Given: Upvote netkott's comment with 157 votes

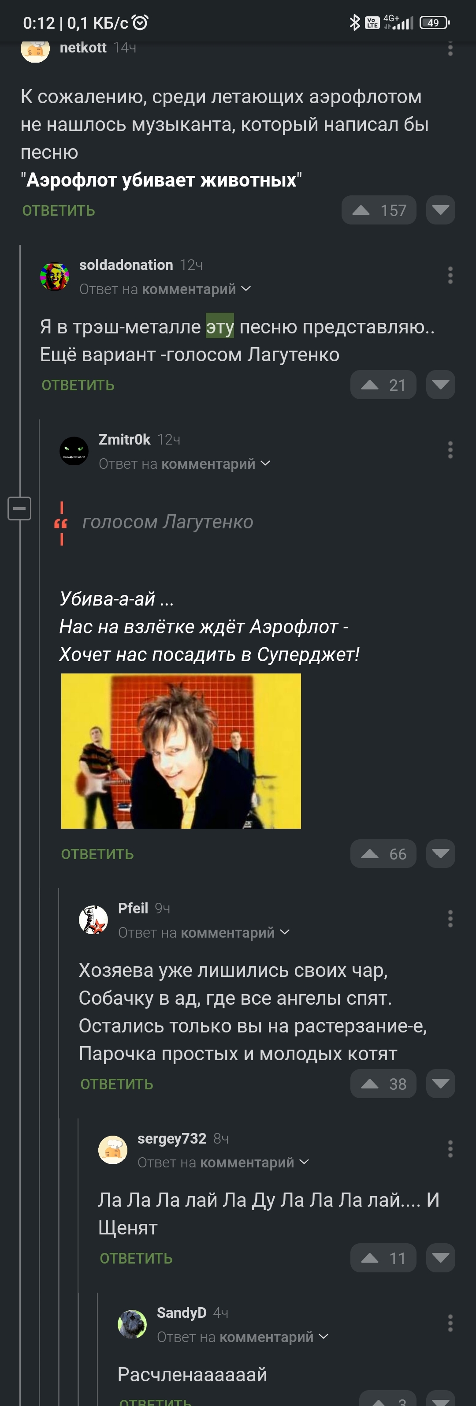Looking at the screenshot, I should tap(379, 210).
